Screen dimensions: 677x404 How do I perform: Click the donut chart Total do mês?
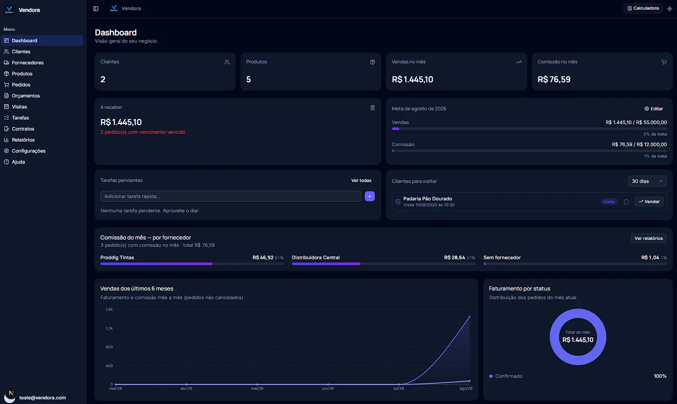(x=578, y=337)
